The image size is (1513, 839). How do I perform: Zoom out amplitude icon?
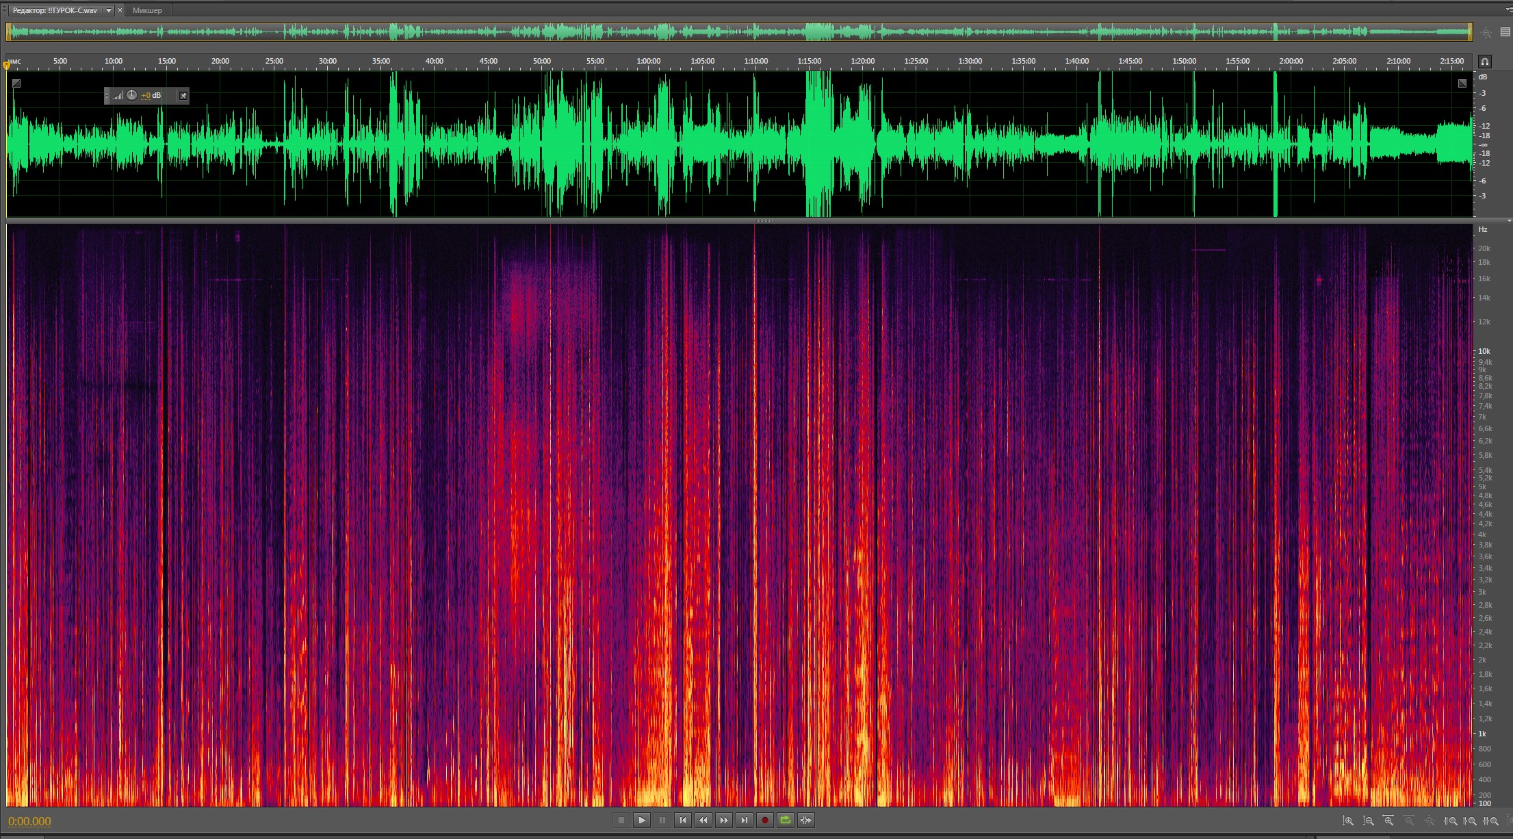(x=1369, y=821)
